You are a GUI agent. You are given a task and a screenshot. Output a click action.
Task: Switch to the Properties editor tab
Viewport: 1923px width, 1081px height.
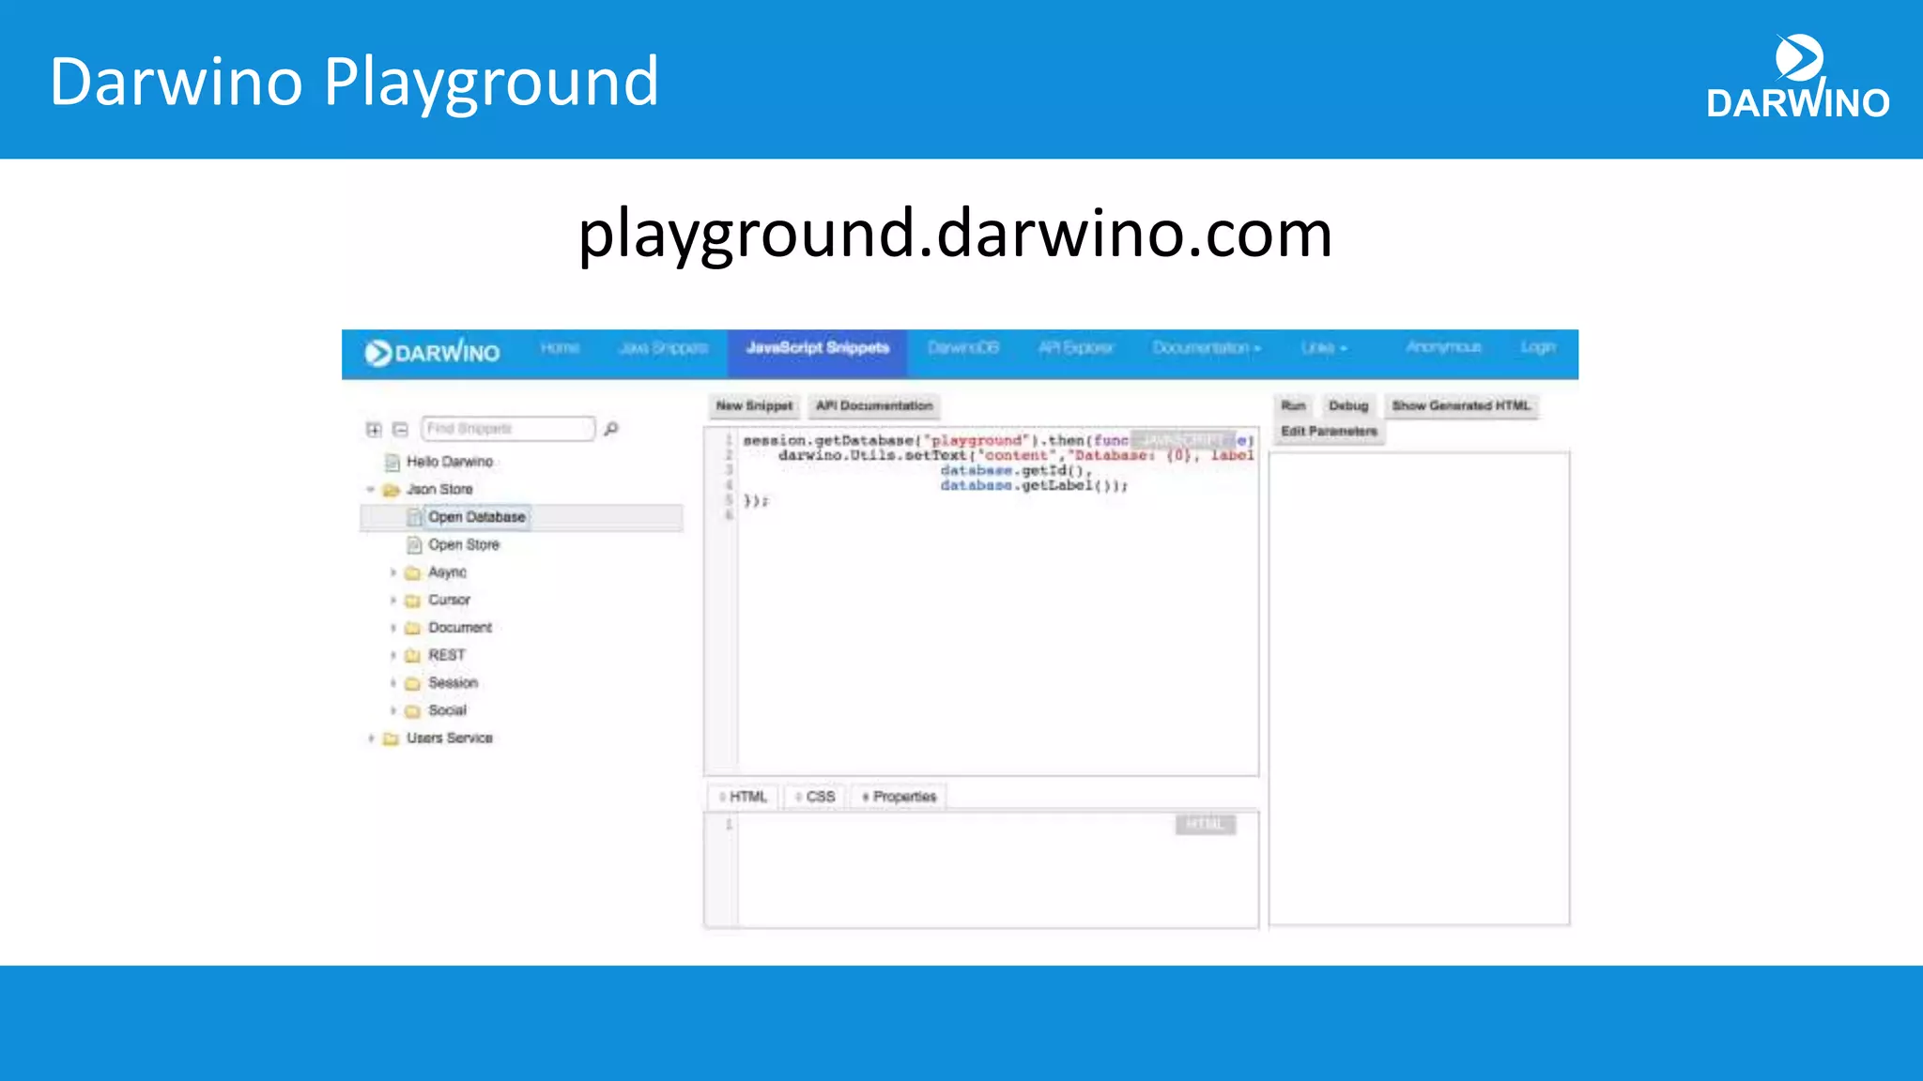pyautogui.click(x=900, y=797)
